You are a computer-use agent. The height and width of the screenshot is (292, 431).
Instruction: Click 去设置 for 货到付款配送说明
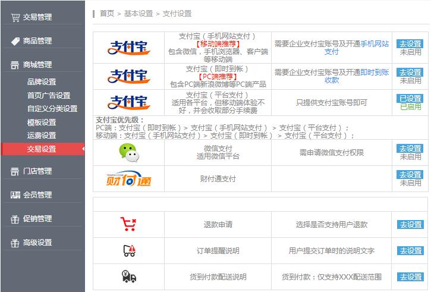[x=410, y=277]
